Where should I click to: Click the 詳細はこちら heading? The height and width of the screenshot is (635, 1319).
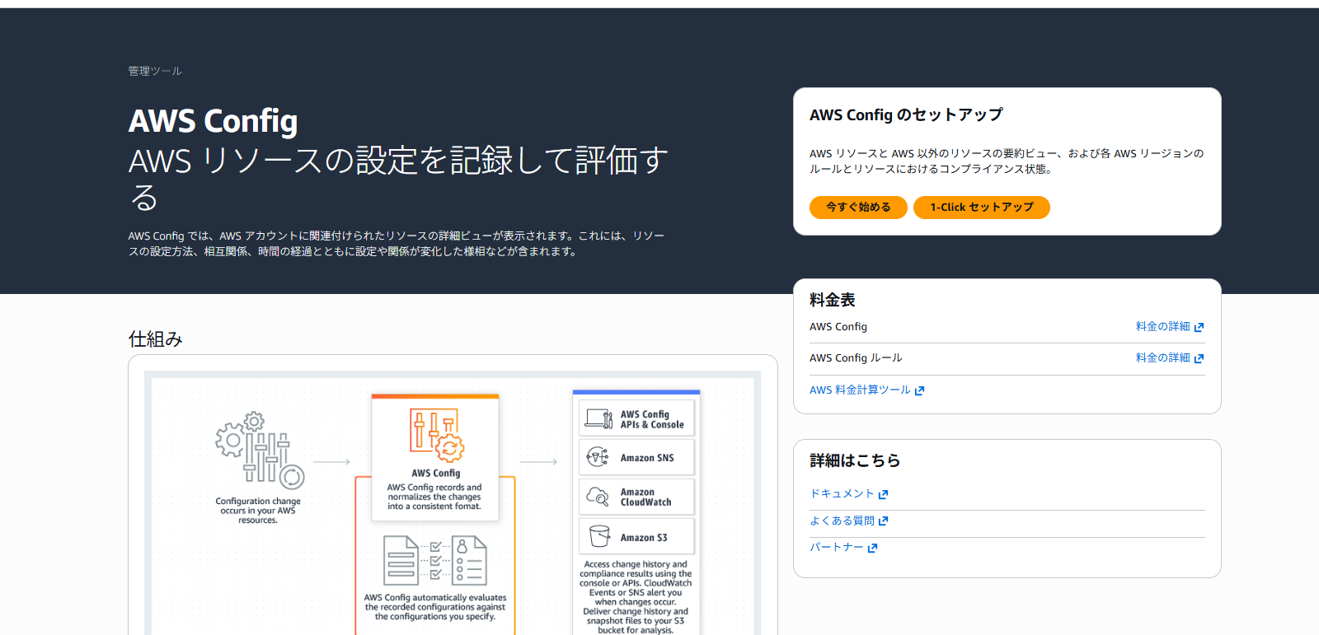tap(855, 460)
